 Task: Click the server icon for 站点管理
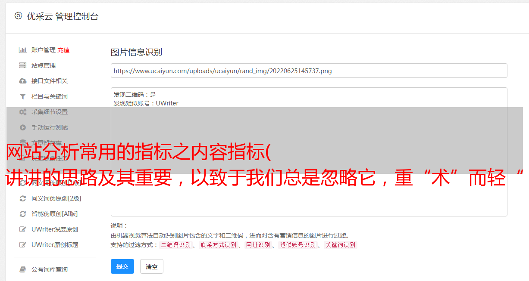coord(23,65)
